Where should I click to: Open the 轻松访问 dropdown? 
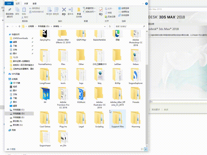click(89, 12)
